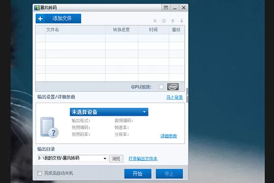The image size is (274, 183).
Task: Enable the GPU加速 checkbox
Action: pyautogui.click(x=161, y=87)
